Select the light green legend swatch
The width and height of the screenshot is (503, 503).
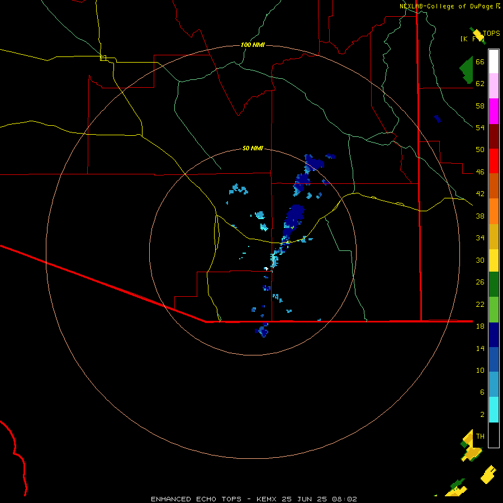point(493,310)
